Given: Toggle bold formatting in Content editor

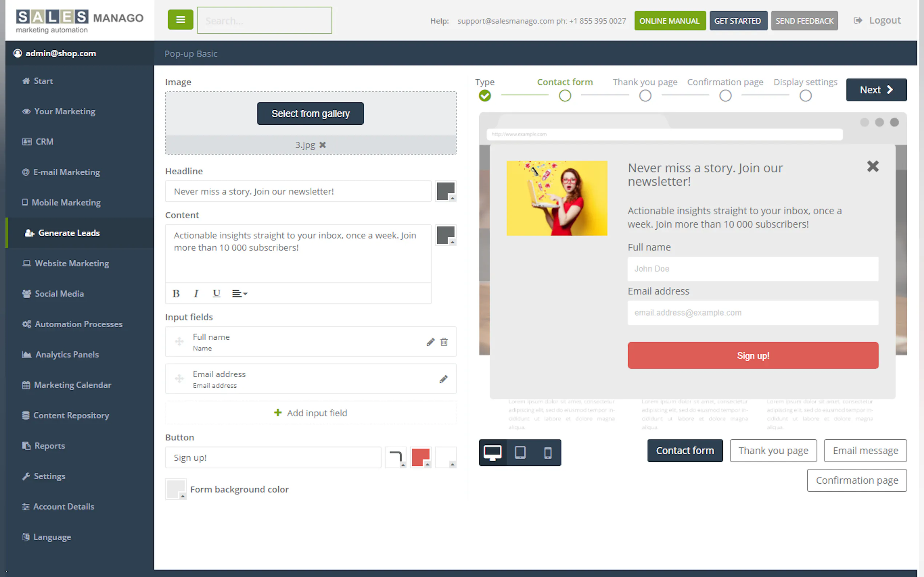Looking at the screenshot, I should point(176,294).
